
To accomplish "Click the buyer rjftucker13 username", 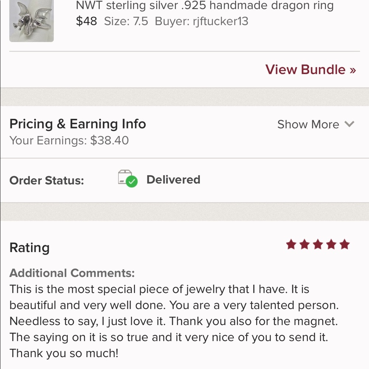I will pyautogui.click(x=220, y=22).
